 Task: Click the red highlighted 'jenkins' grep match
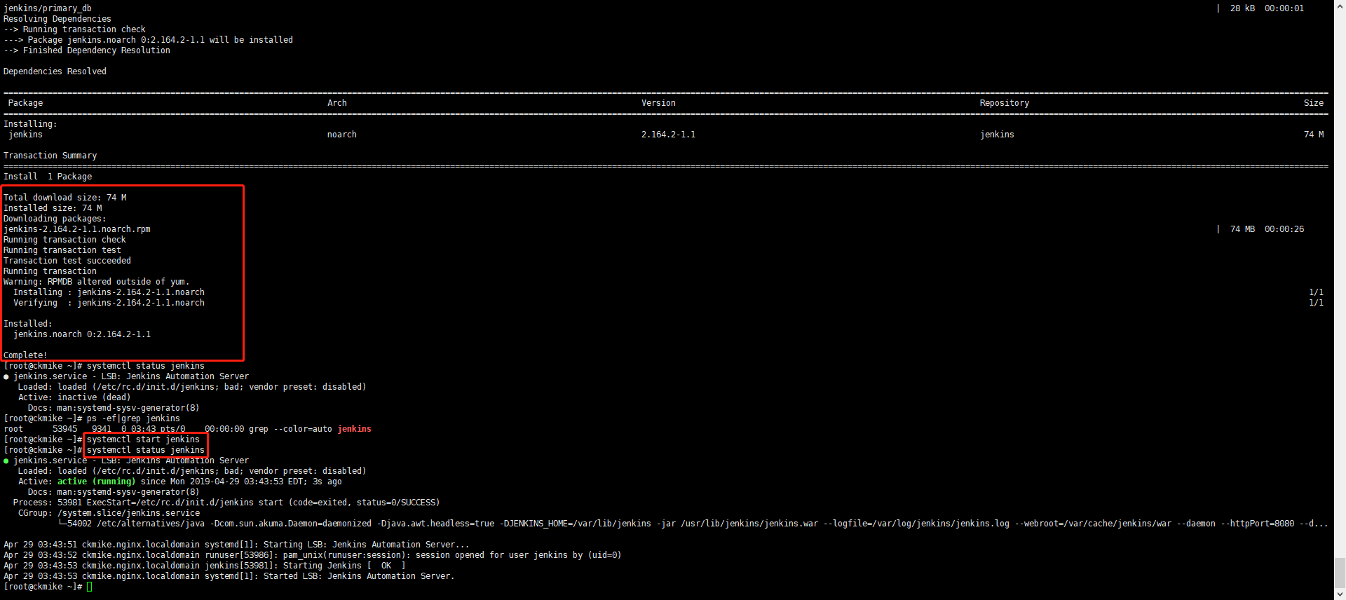click(355, 429)
